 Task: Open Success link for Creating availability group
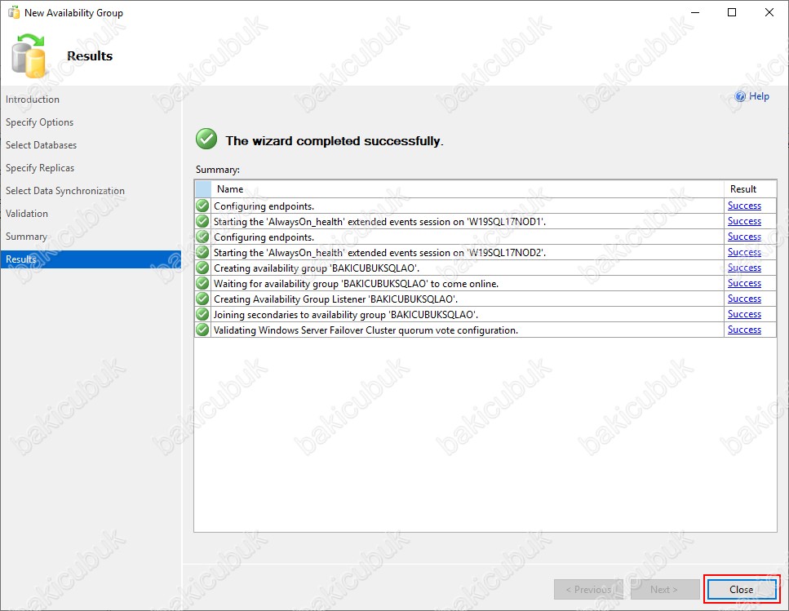tap(744, 268)
